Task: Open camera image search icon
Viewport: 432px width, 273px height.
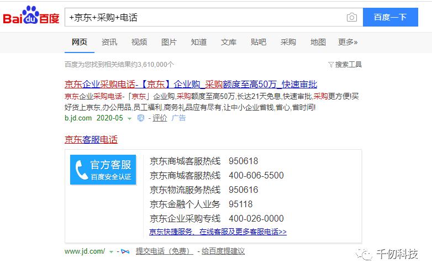Action: [x=351, y=17]
